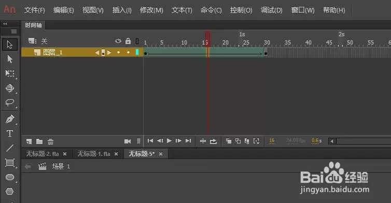391x203 pixels.
Task: Select the Selection (arrow) tool
Action: 10,45
